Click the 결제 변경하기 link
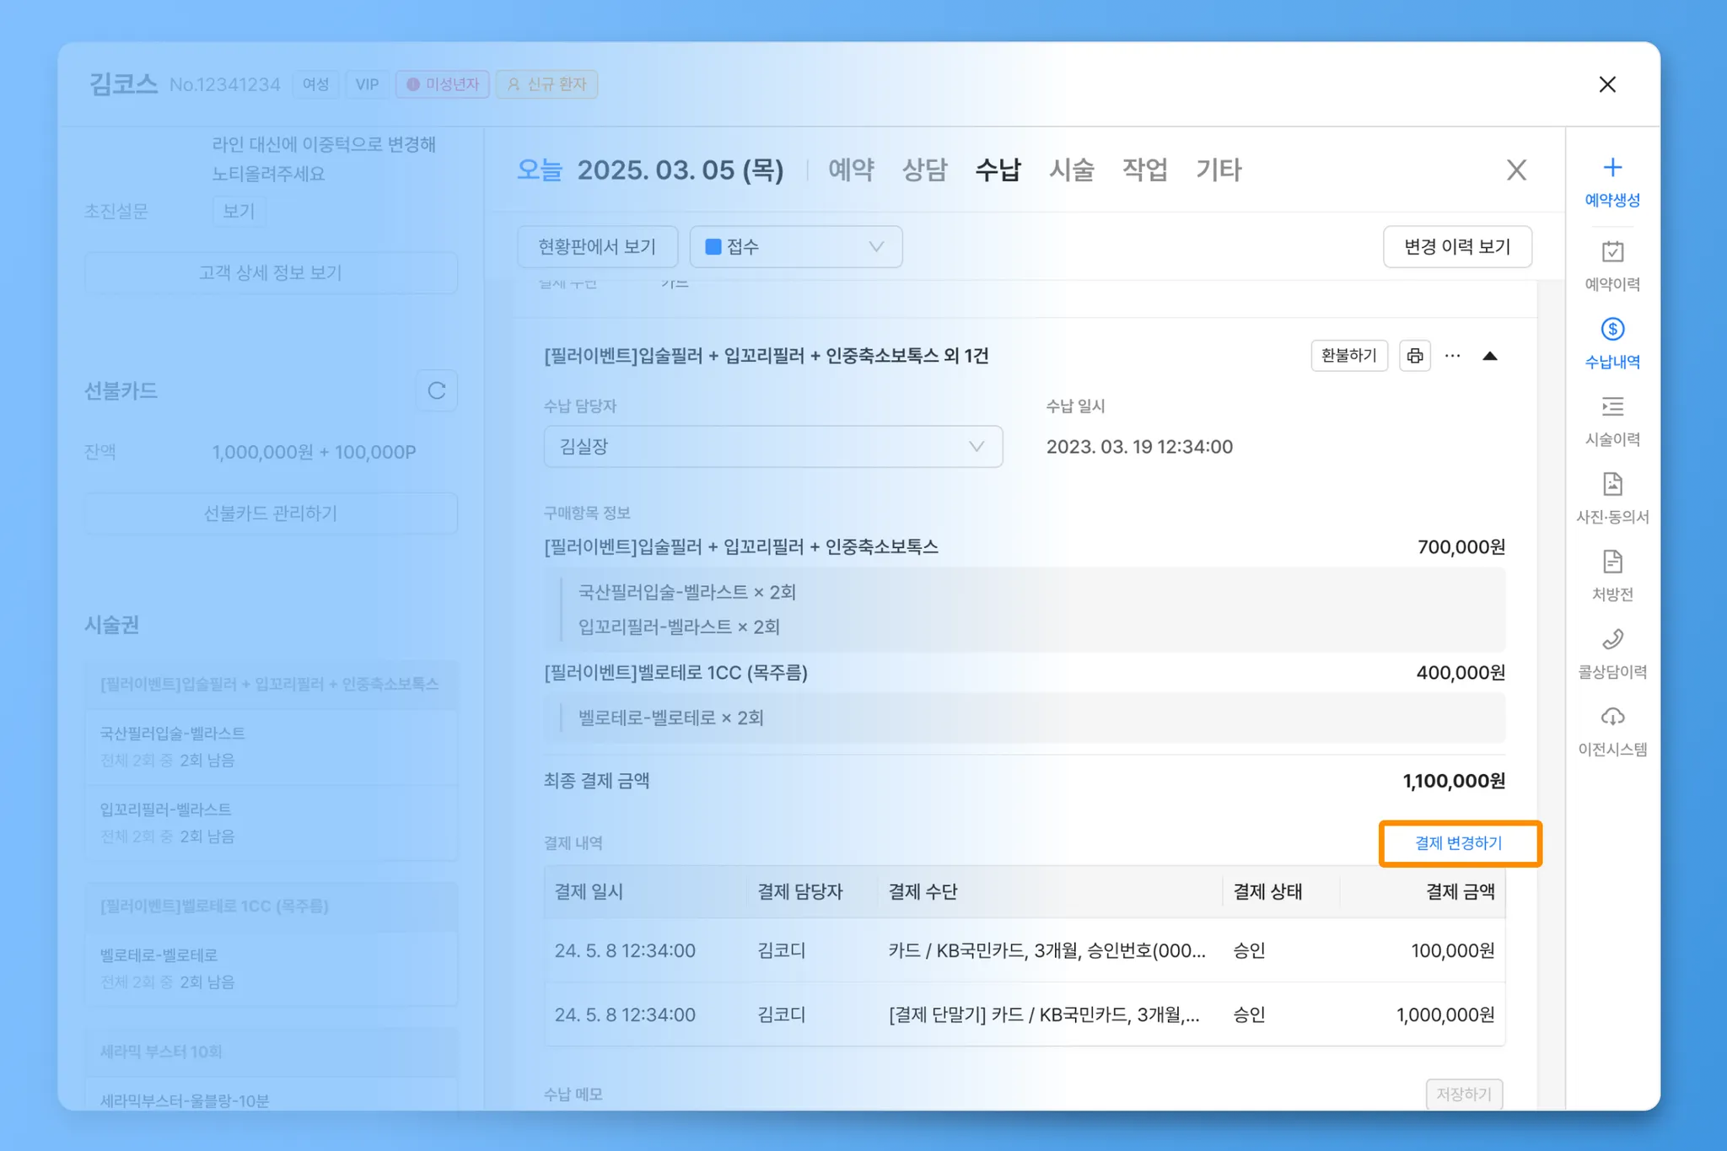The image size is (1727, 1151). click(x=1458, y=843)
